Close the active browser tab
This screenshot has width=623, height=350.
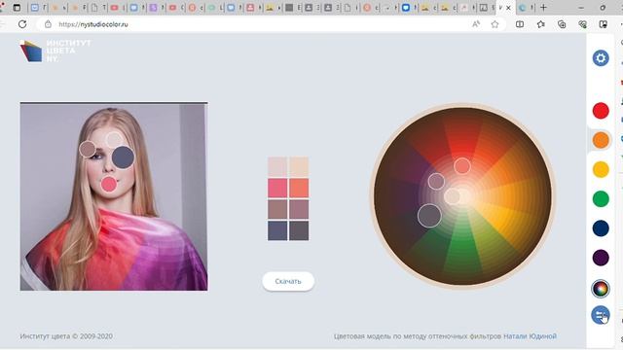508,8
